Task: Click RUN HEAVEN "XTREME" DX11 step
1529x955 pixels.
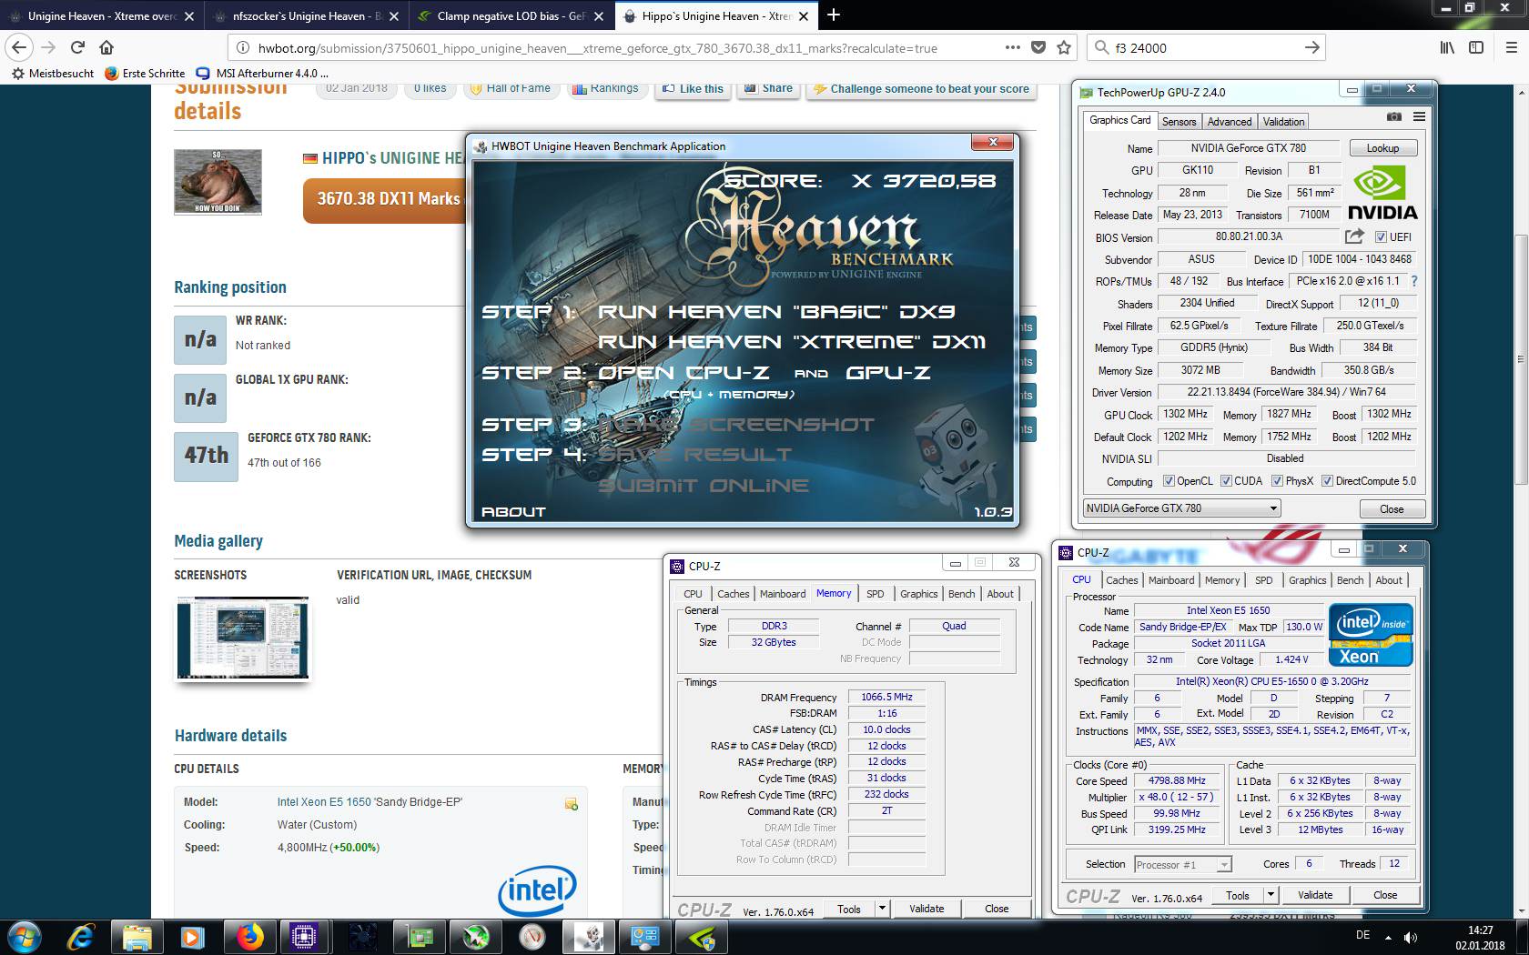Action: (x=791, y=342)
